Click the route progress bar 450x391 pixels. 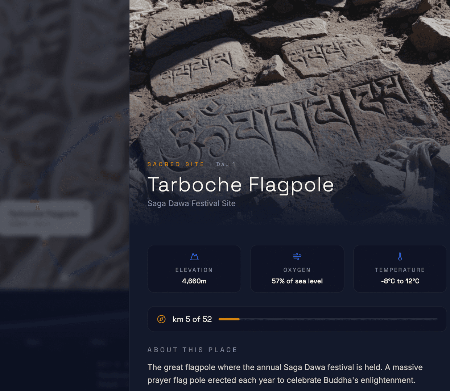point(328,319)
